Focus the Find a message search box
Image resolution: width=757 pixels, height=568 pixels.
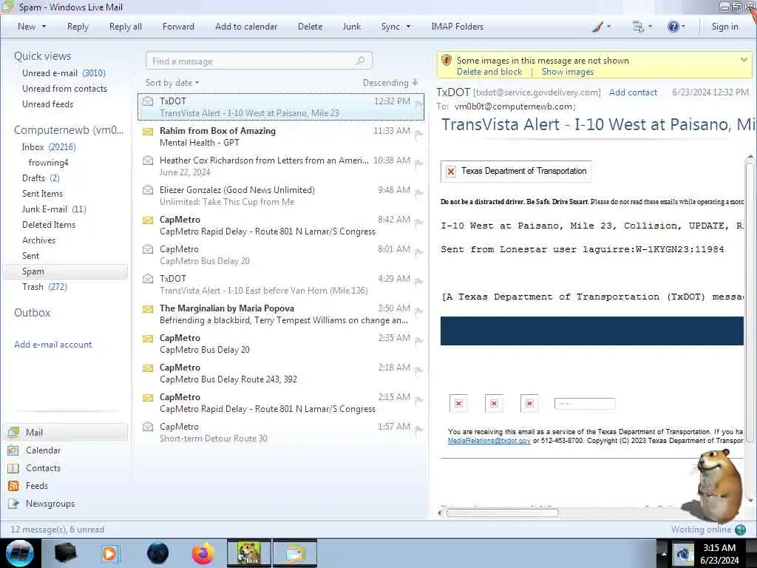pos(259,61)
